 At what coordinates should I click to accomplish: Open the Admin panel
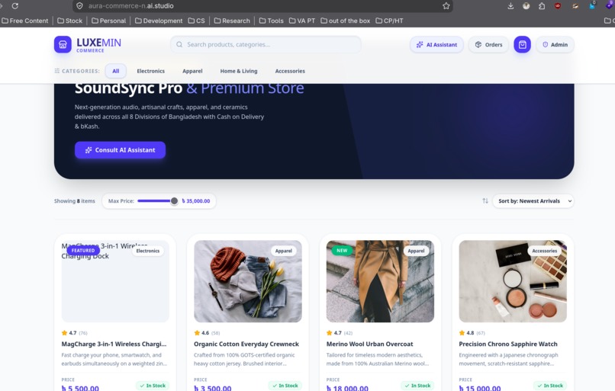[x=555, y=45]
